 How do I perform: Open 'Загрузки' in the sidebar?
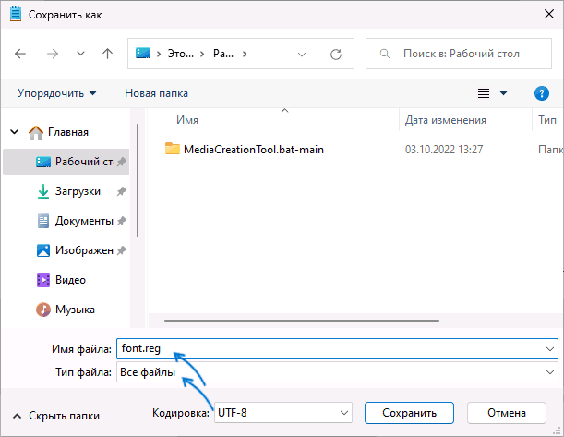[x=78, y=191]
